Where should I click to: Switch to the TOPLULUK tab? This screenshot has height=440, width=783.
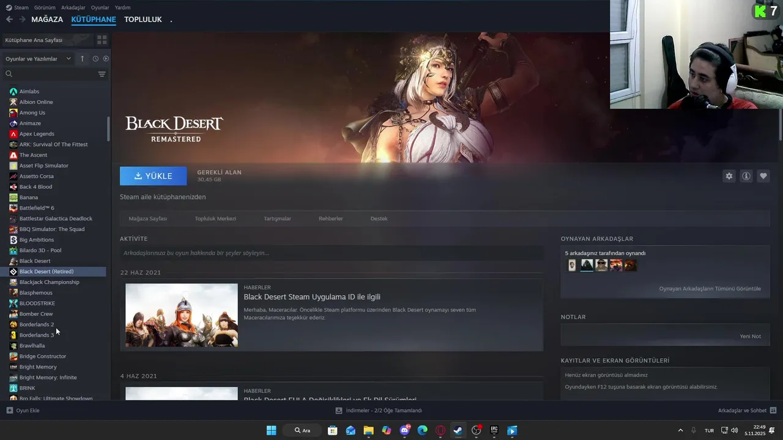tap(143, 20)
